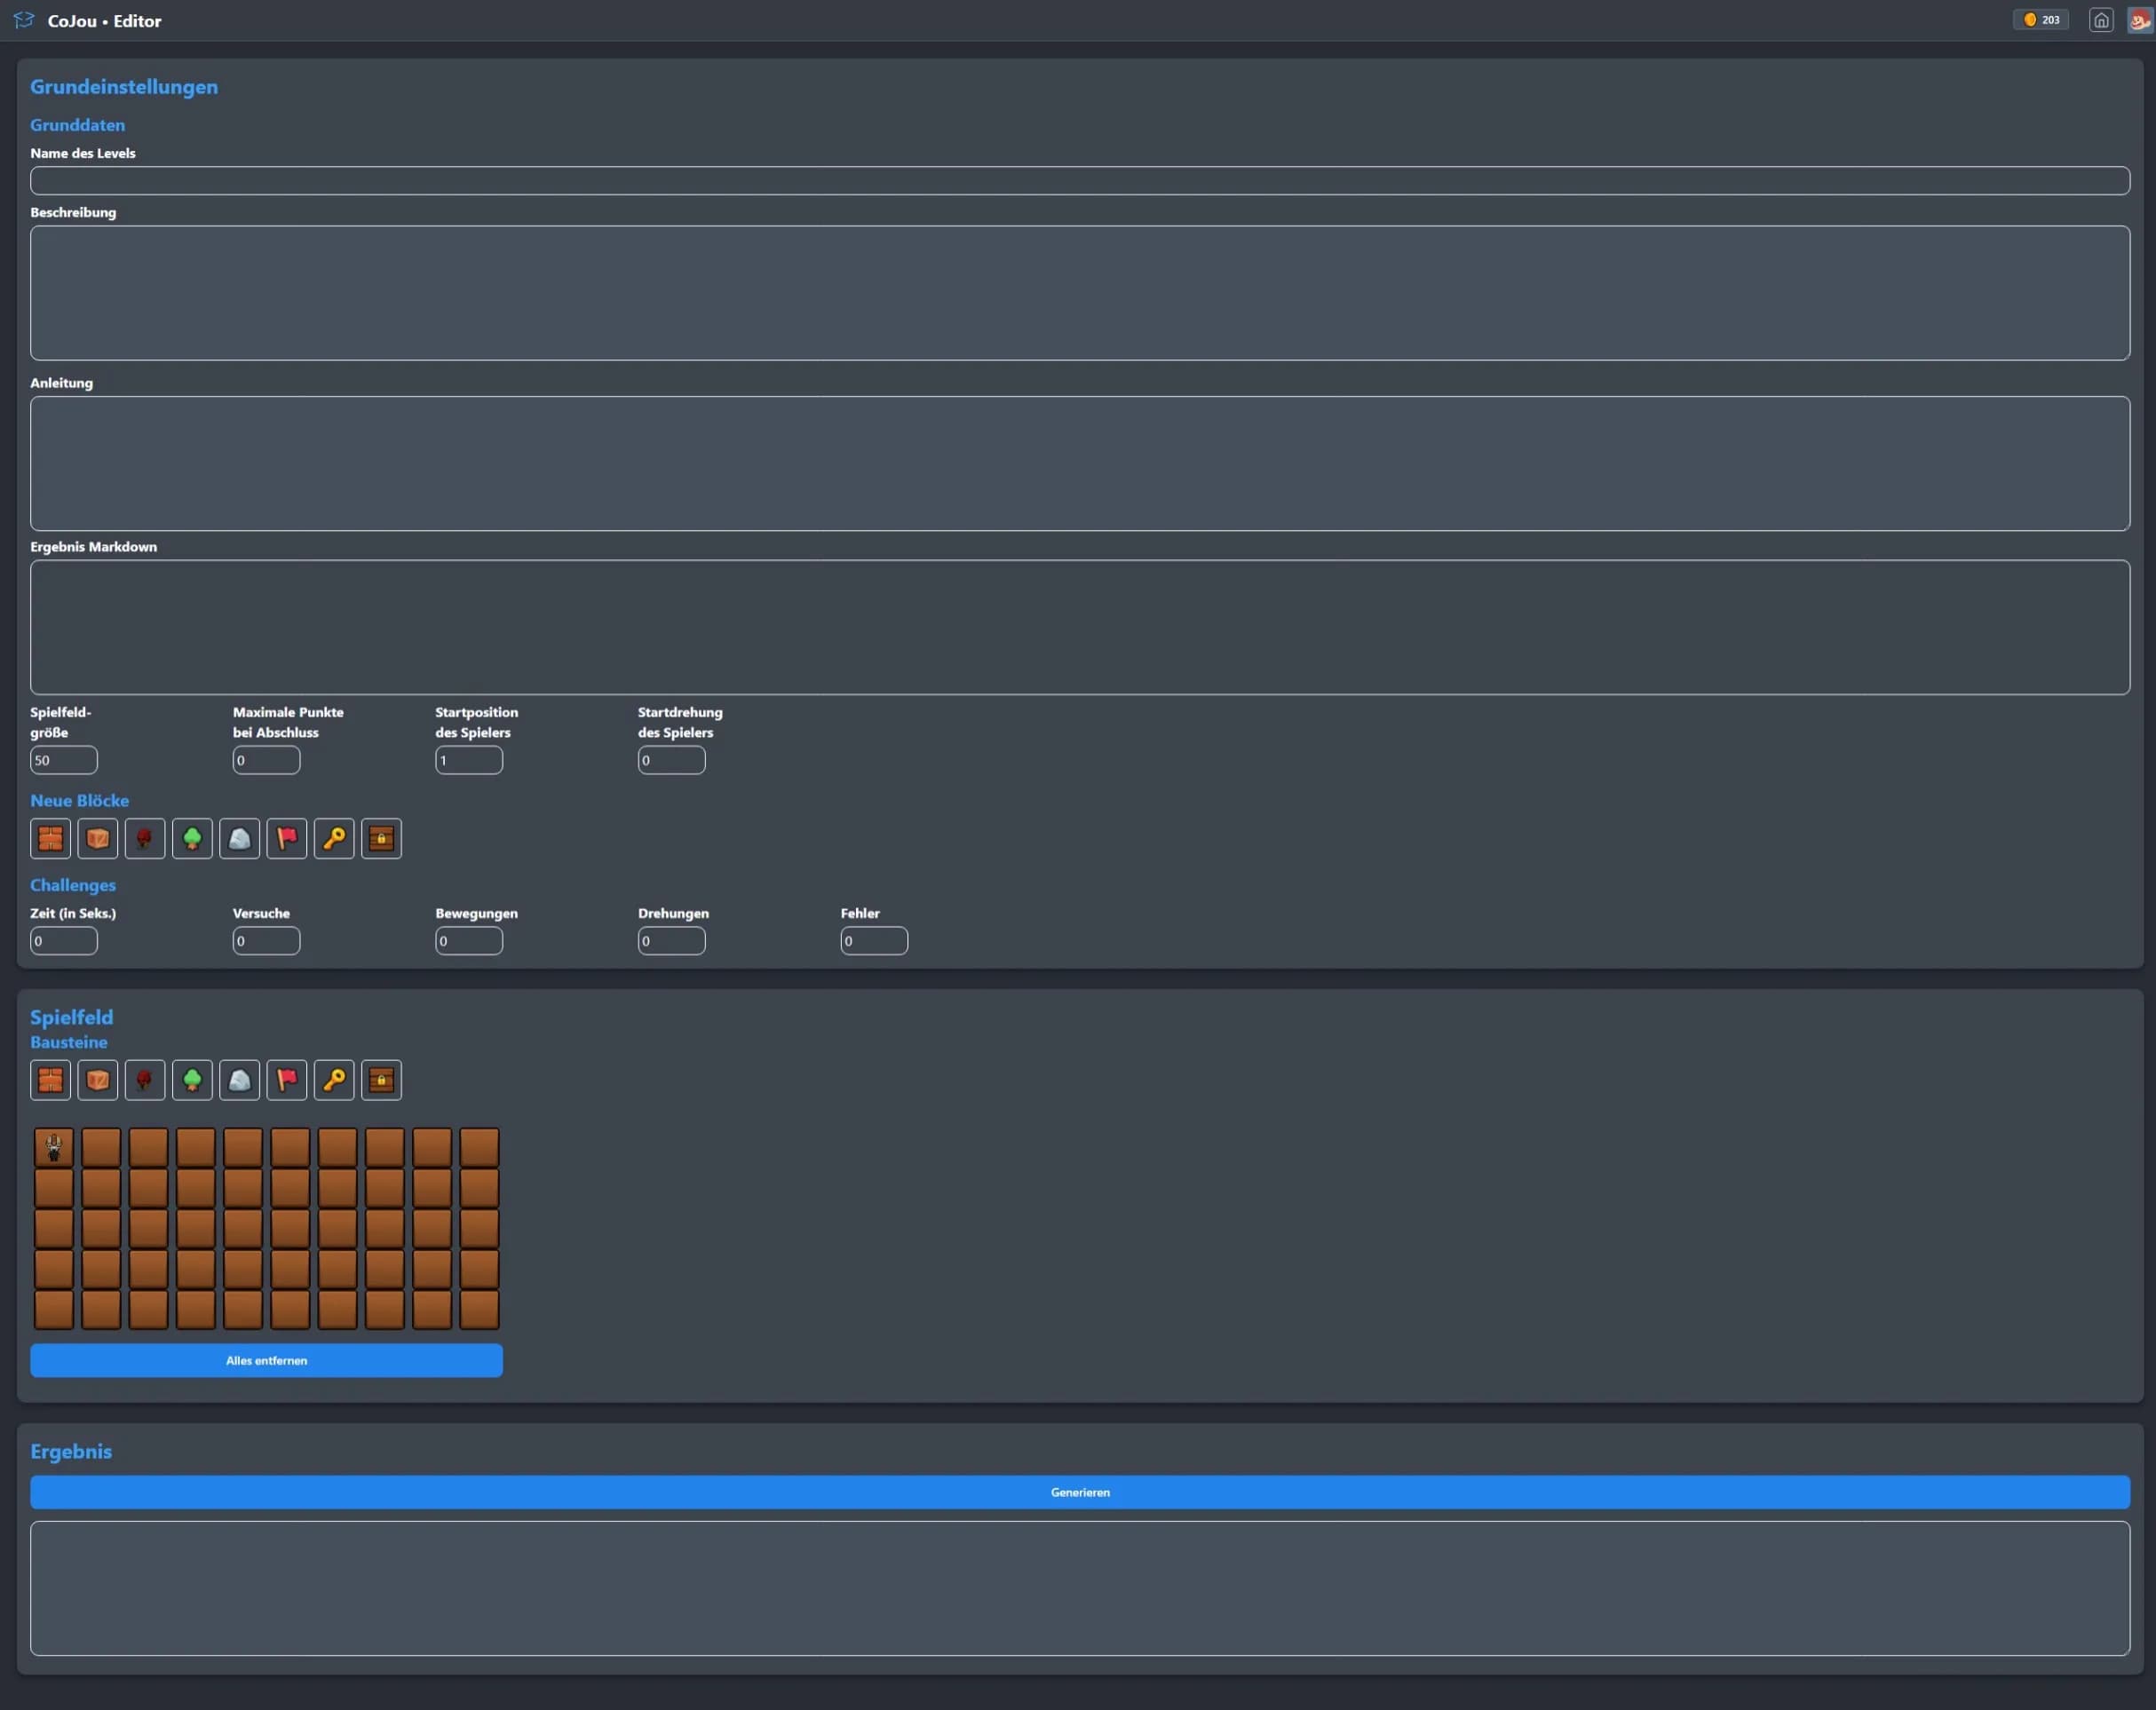This screenshot has height=1710, width=2156.
Task: Focus the Fehler challenge field
Action: tap(874, 941)
